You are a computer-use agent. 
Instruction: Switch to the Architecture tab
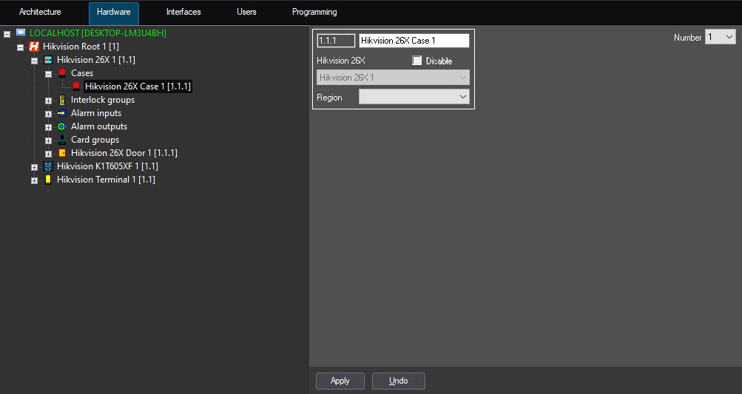pyautogui.click(x=40, y=13)
